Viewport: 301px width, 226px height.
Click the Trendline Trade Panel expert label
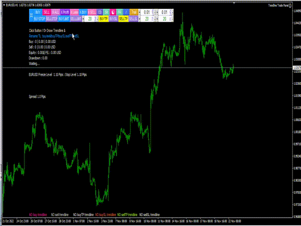pyautogui.click(x=278, y=5)
